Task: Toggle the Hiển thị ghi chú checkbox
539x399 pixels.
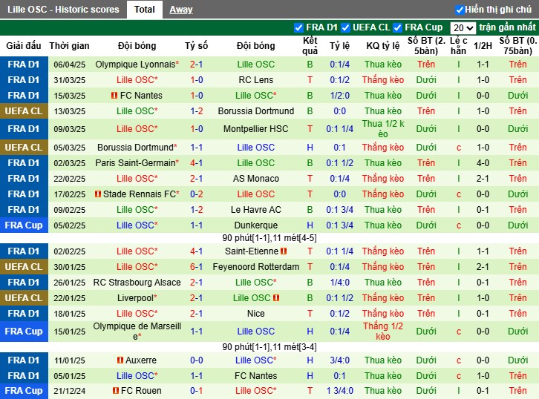Action: pyautogui.click(x=460, y=10)
